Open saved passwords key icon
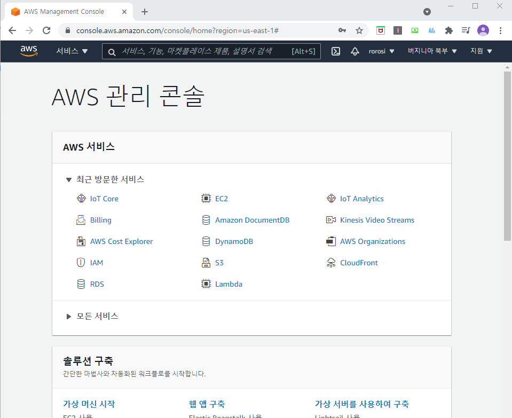This screenshot has height=418, width=512. 342,30
